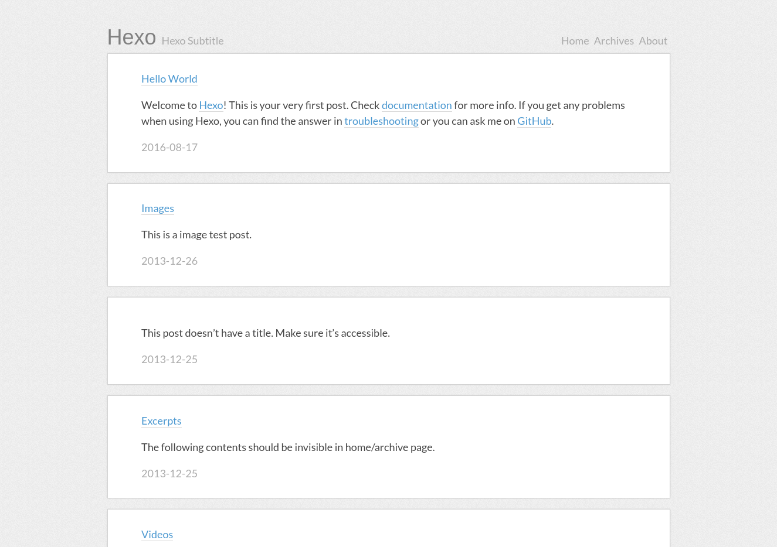
Task: Click the date under the untitled post
Action: 169,360
